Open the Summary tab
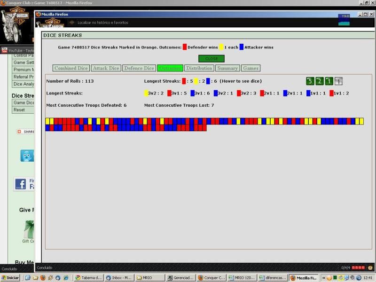This screenshot has width=376, height=282. tap(227, 68)
